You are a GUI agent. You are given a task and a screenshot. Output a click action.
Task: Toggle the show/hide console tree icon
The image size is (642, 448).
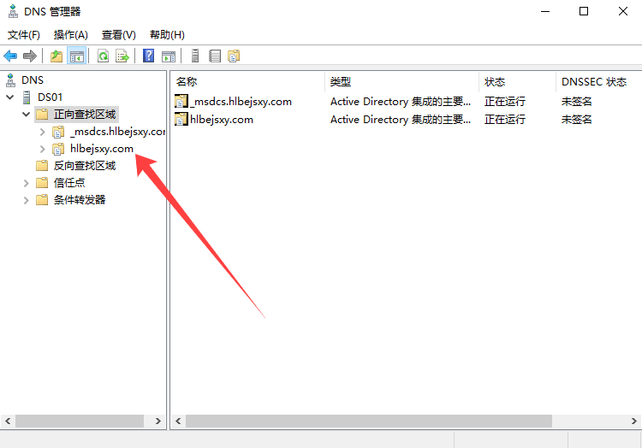77,56
